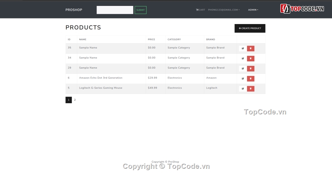Go to pagination page 2
This screenshot has width=332, height=175.
(x=75, y=100)
